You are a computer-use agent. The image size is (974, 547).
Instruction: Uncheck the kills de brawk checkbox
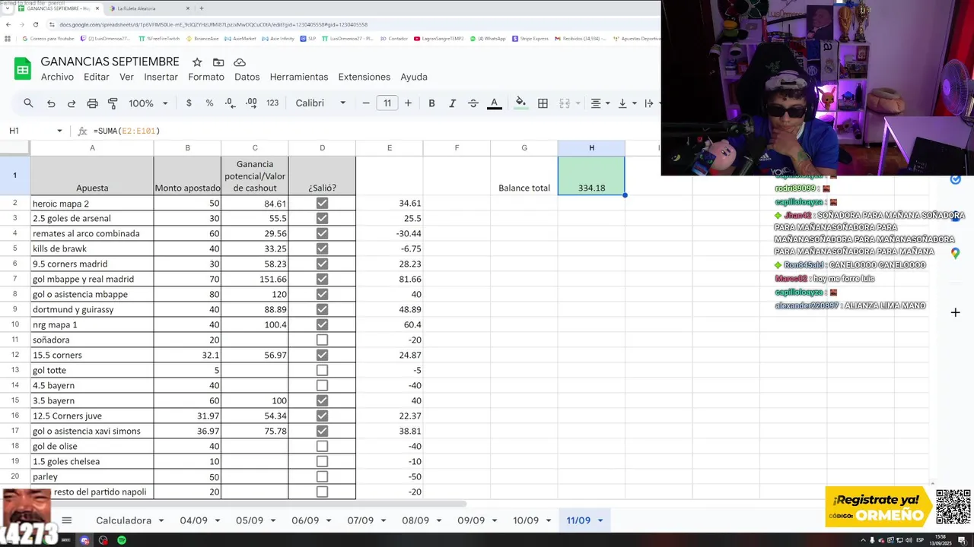coord(322,248)
